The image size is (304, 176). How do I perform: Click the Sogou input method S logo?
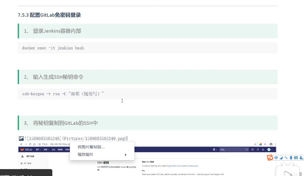(x=270, y=158)
